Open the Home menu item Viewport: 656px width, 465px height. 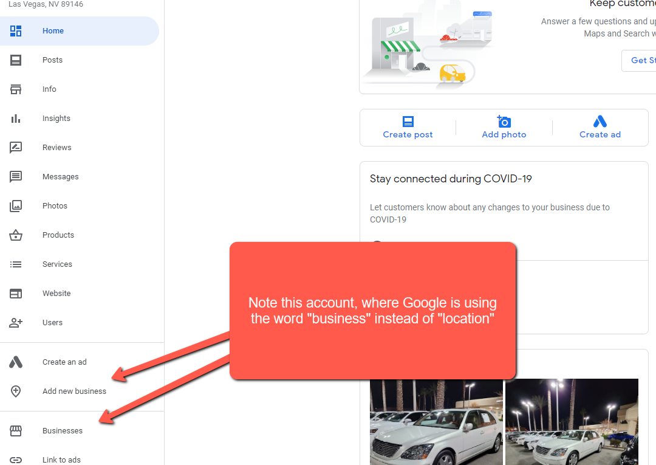(x=53, y=31)
